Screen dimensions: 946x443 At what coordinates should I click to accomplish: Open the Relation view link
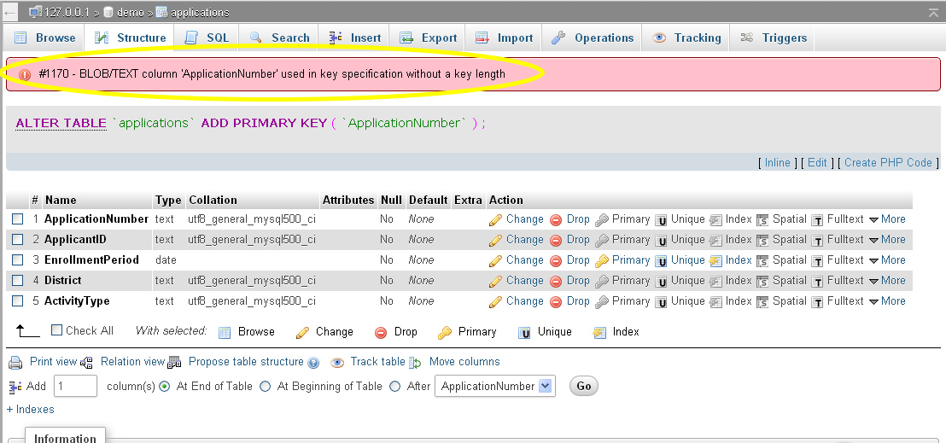pos(132,362)
